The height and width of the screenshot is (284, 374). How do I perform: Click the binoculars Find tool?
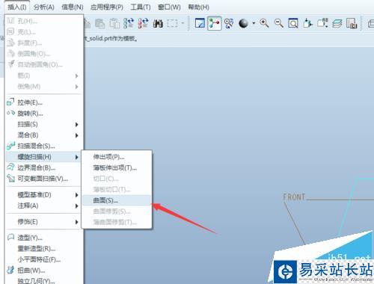pos(158,24)
